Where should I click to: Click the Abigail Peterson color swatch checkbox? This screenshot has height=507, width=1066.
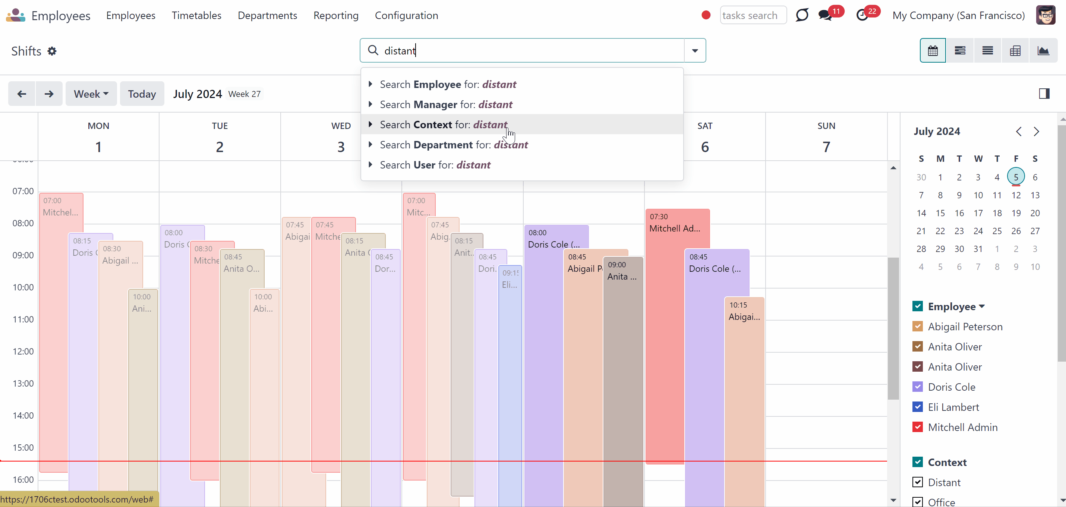click(917, 326)
